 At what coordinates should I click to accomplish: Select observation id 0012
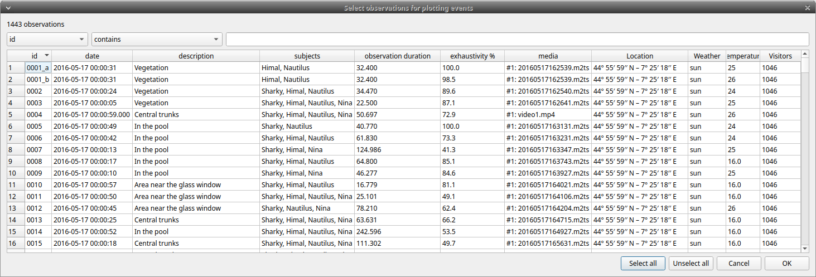click(x=38, y=208)
